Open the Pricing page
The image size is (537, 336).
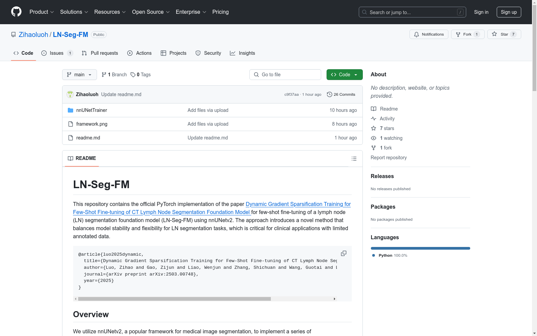pos(221,12)
